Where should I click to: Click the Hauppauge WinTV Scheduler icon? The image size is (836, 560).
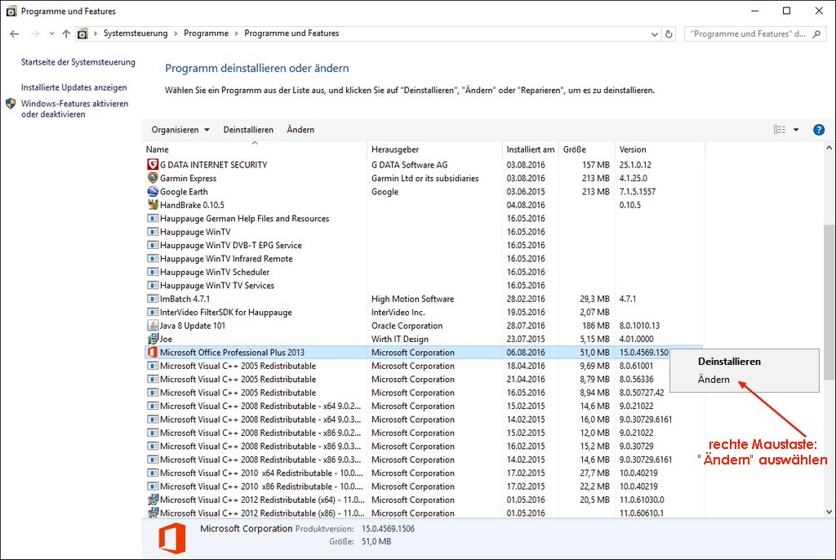coord(153,272)
